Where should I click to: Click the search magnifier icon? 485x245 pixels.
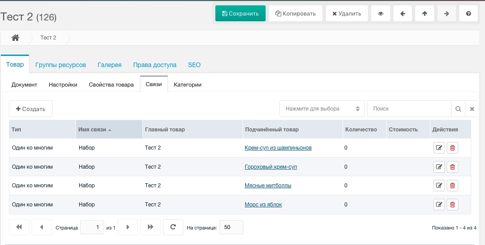[x=458, y=109]
